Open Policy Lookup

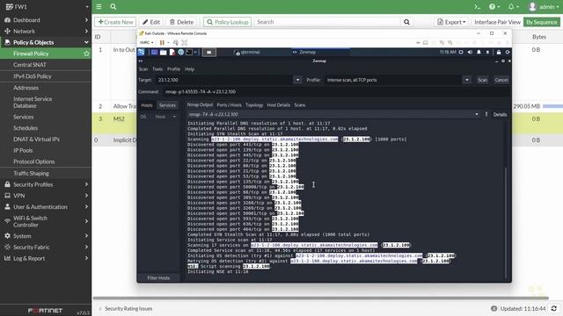227,22
